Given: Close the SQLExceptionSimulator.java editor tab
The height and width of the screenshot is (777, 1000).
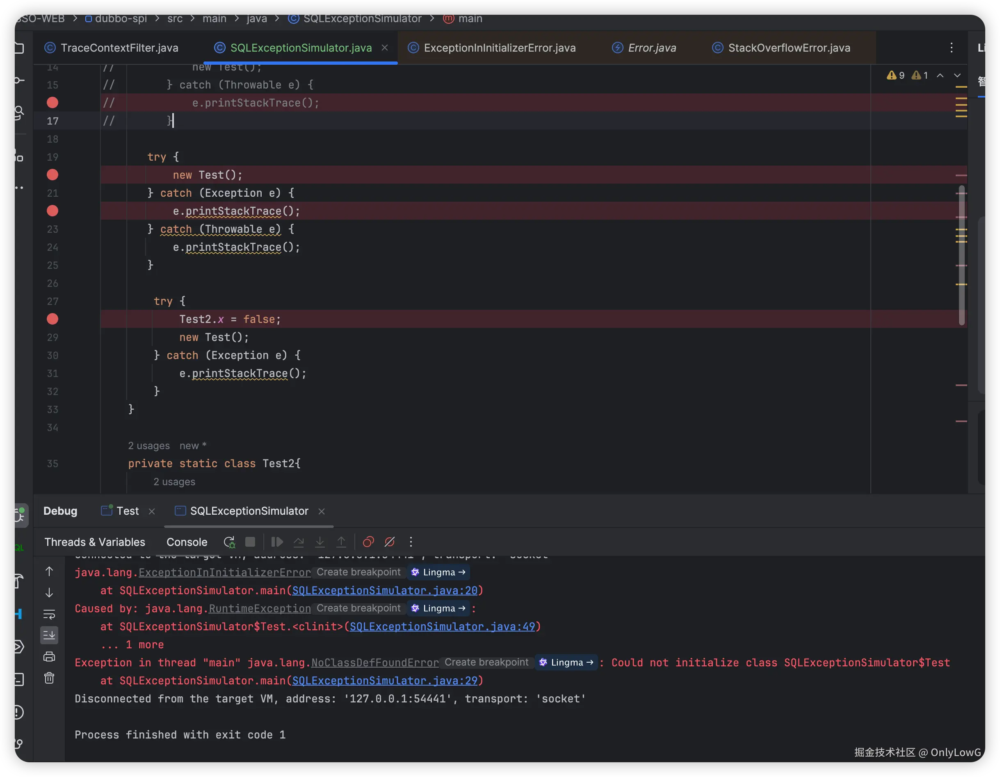Looking at the screenshot, I should (x=385, y=48).
